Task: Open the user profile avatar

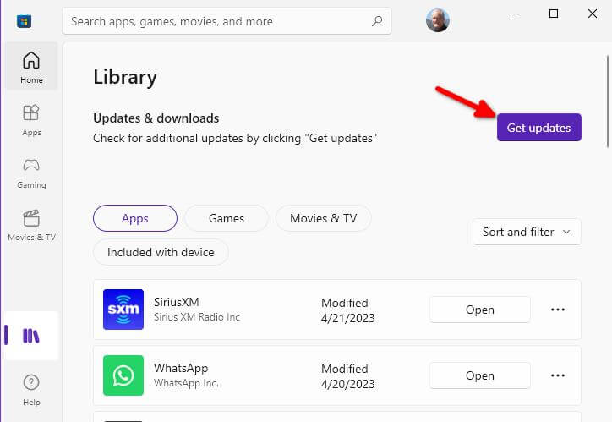Action: [x=438, y=20]
